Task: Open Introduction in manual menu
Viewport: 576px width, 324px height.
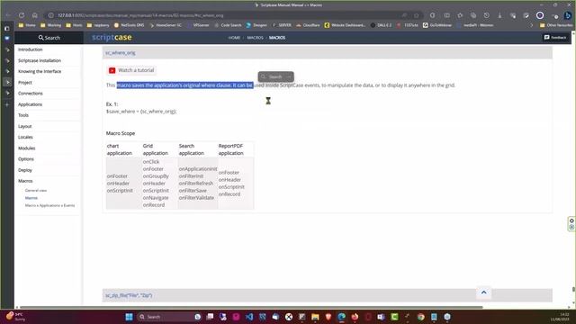Action: [30, 49]
